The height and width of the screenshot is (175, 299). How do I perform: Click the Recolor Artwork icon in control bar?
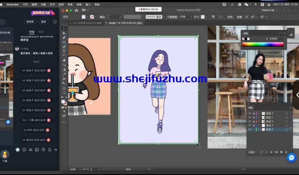213,17
